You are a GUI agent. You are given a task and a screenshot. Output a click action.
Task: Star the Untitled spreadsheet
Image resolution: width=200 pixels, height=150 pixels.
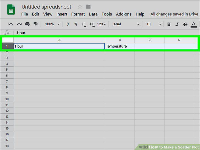click(x=80, y=7)
